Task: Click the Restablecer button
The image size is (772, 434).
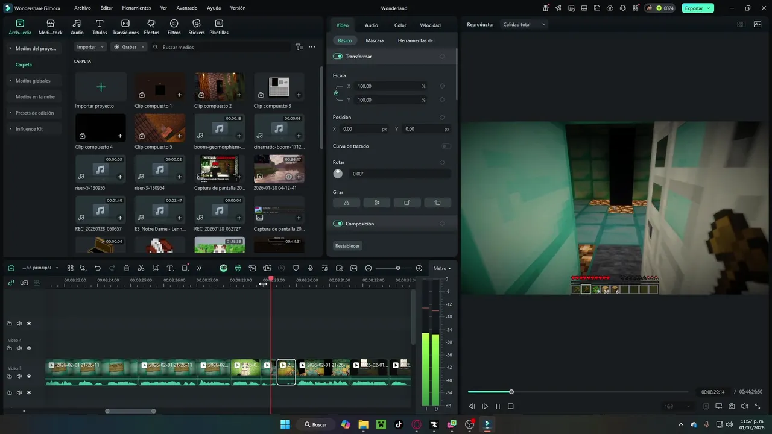Action: [347, 246]
